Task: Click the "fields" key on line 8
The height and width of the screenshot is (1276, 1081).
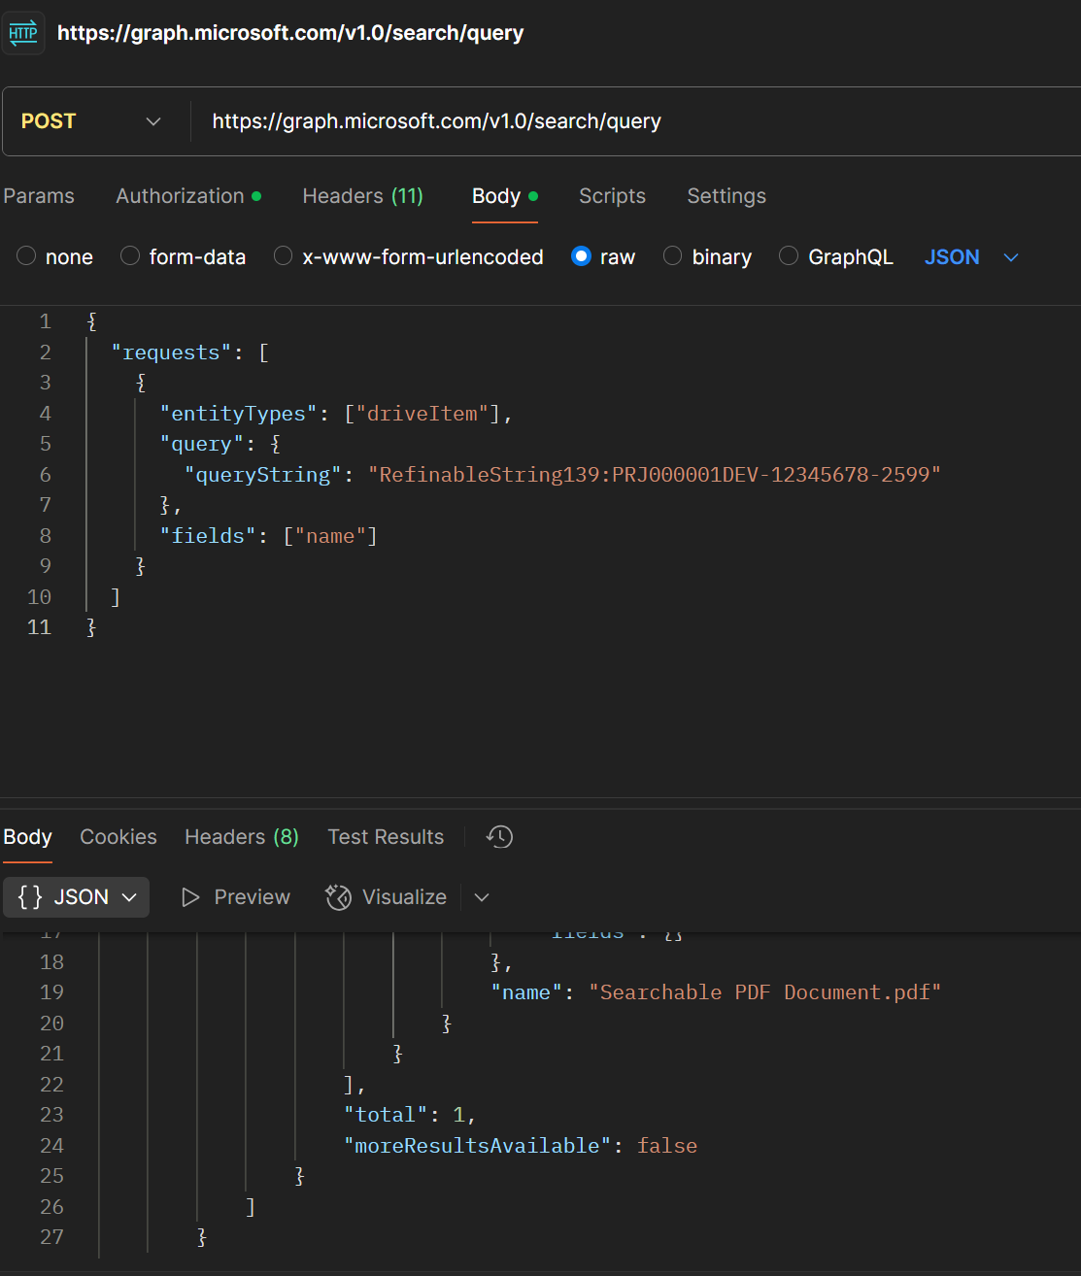Action: click(209, 536)
